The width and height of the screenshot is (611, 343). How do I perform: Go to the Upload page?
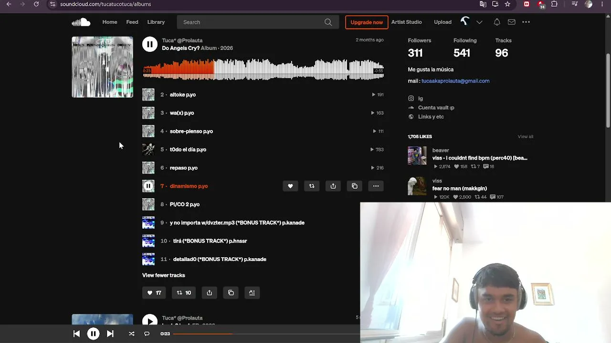coord(442,22)
